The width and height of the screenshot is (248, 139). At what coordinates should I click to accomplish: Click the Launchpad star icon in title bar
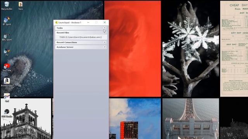point(56,22)
